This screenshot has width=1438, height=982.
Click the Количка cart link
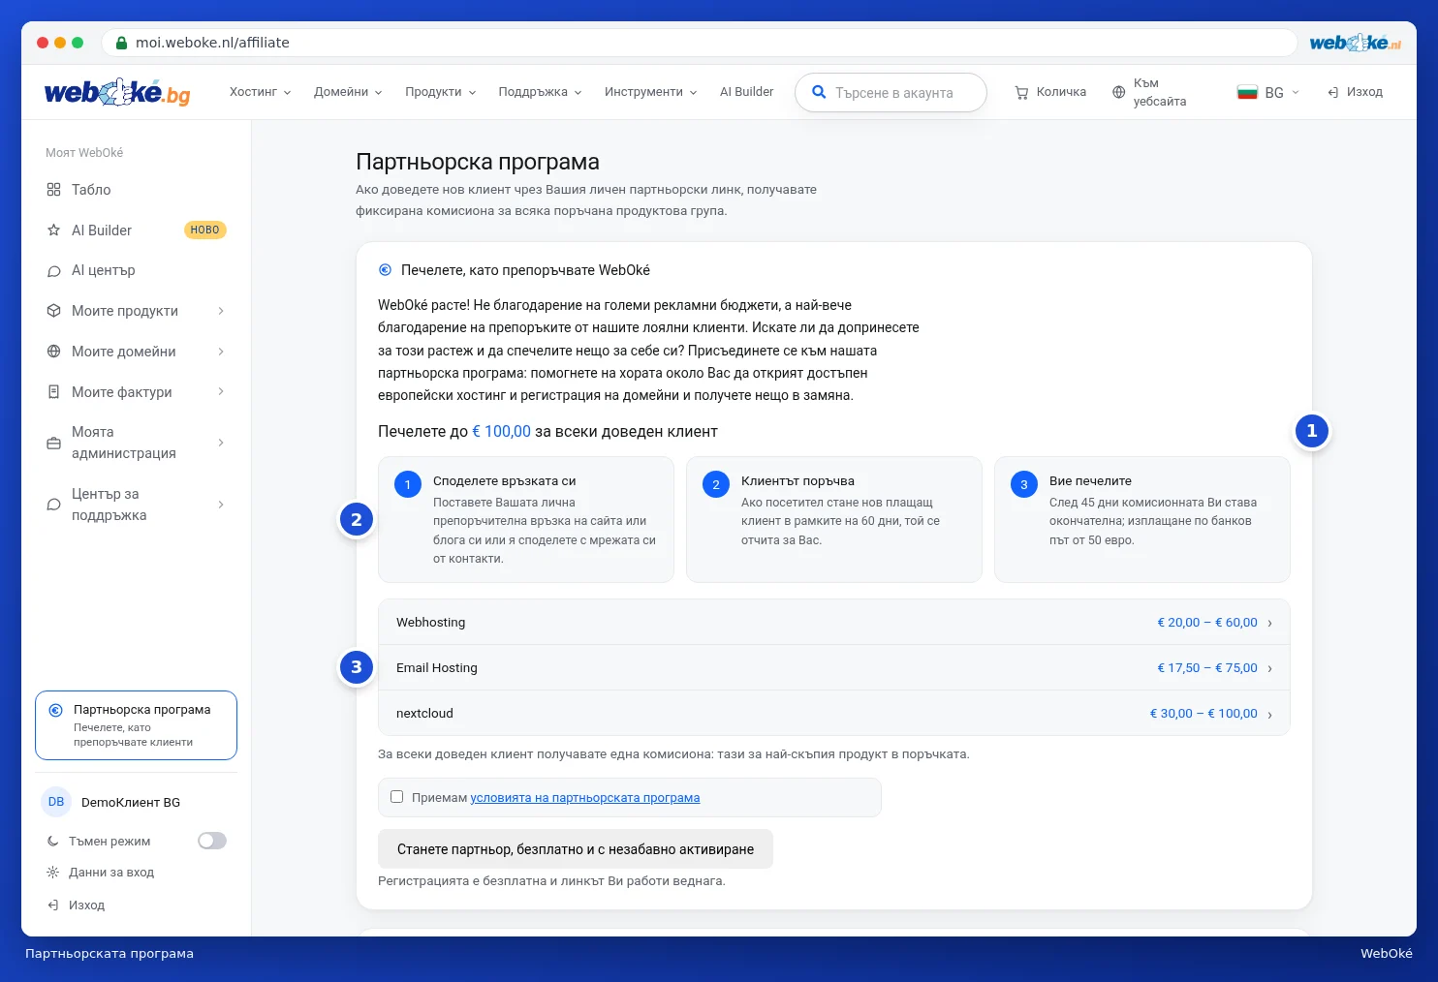coord(1050,92)
